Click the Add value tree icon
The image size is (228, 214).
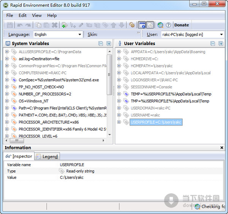73,25
